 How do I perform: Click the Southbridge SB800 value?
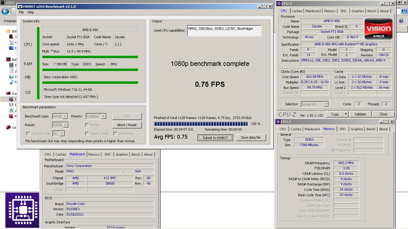coord(110,183)
